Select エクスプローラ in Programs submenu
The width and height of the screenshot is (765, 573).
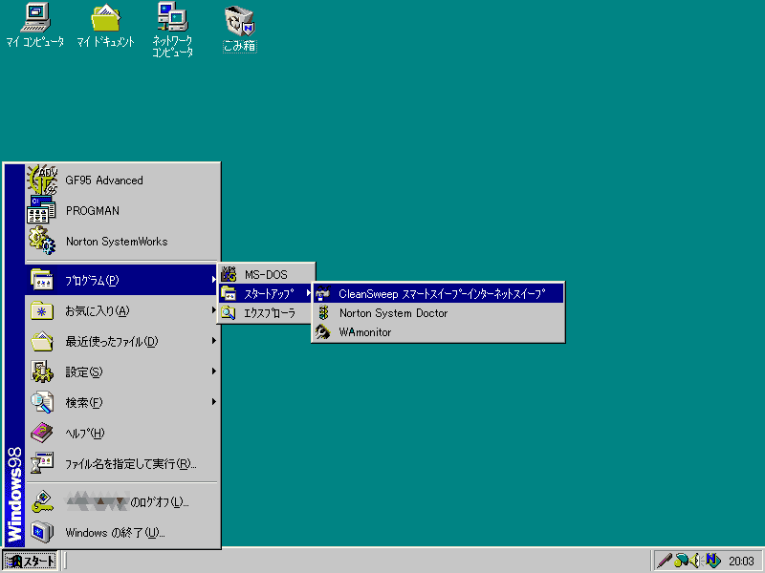267,313
